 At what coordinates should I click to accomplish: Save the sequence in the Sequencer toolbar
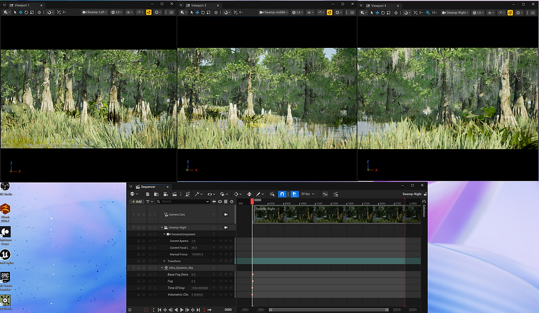[x=147, y=194]
